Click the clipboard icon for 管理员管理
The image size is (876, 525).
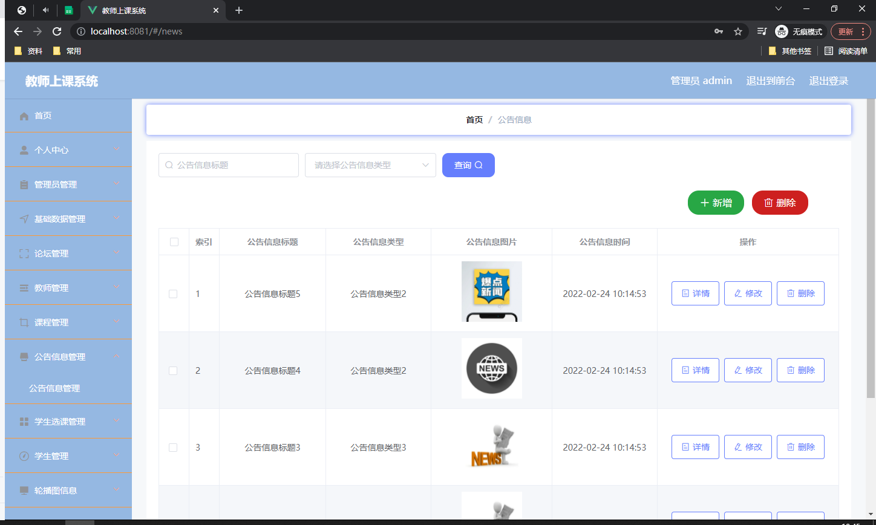point(24,184)
